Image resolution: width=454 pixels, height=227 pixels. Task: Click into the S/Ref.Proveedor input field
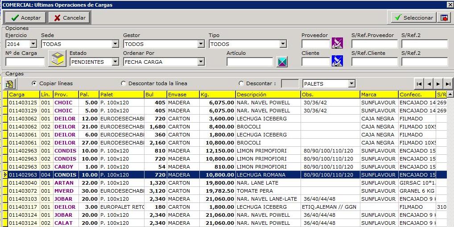point(374,44)
